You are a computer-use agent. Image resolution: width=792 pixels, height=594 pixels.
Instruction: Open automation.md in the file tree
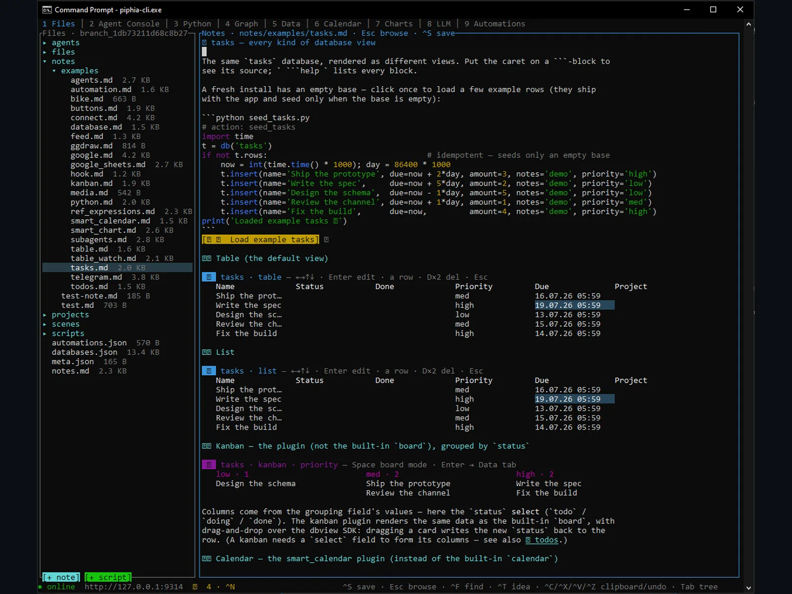pyautogui.click(x=101, y=90)
